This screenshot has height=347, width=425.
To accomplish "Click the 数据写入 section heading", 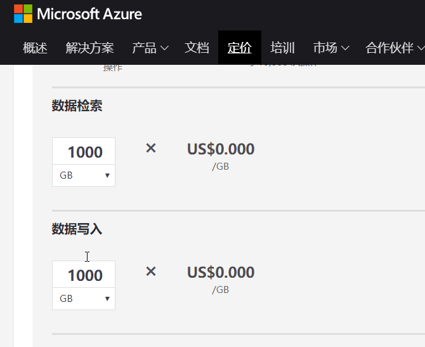I will 77,229.
